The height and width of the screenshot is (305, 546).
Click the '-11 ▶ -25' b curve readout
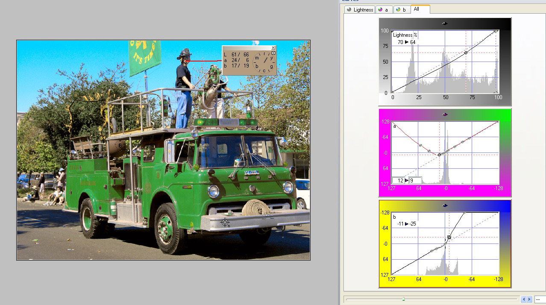407,224
